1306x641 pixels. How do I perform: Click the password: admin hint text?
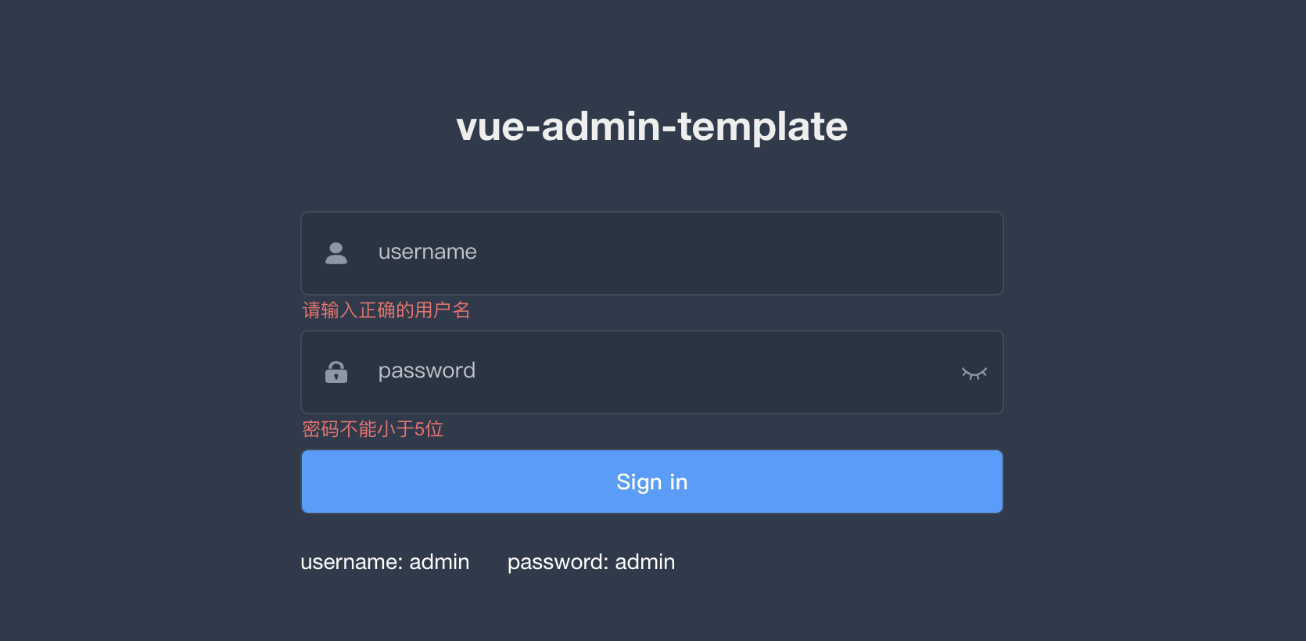591,561
